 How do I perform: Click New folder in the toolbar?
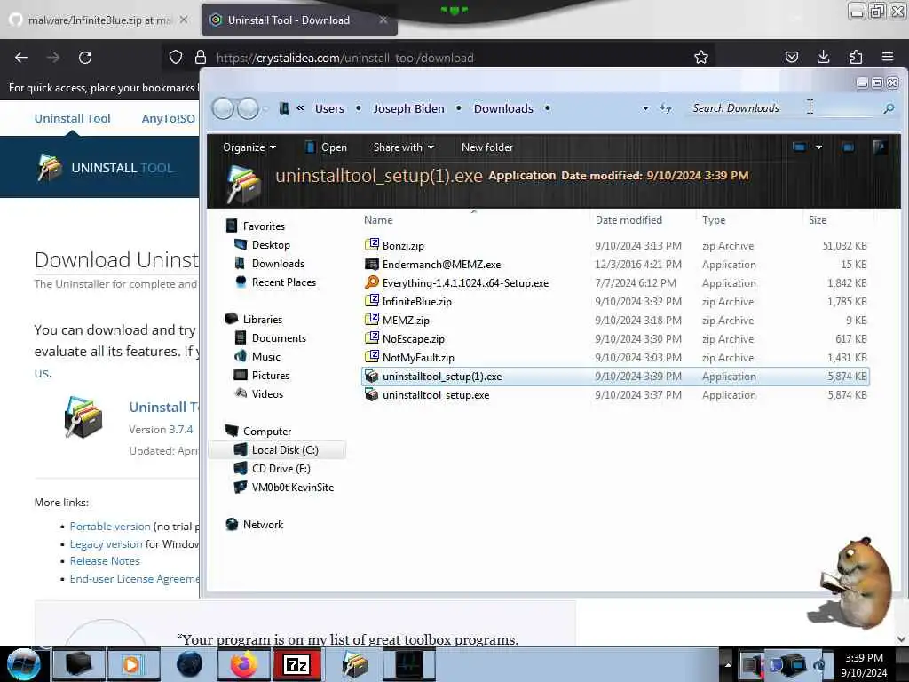(x=487, y=147)
